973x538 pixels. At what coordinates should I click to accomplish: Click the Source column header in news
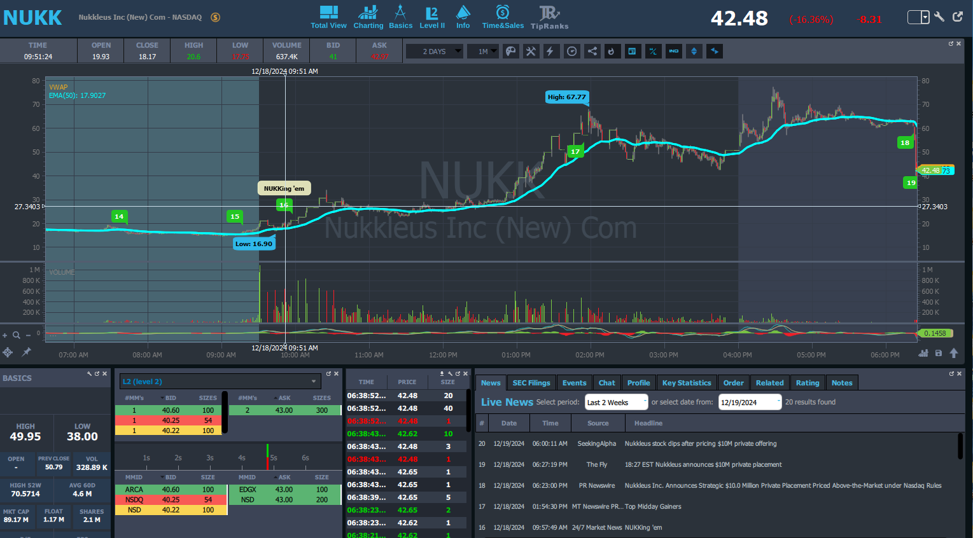point(598,423)
